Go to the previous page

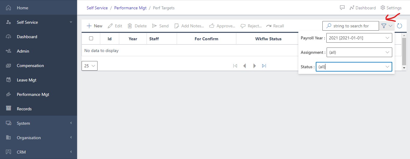click(x=244, y=66)
